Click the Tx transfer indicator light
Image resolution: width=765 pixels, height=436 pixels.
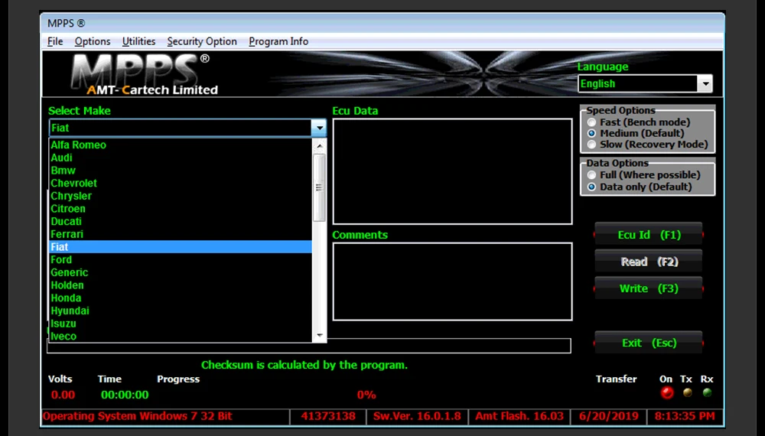[688, 392]
